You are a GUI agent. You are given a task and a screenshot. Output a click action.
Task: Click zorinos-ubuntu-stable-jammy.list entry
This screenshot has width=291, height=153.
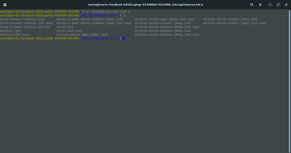pos(230,19)
